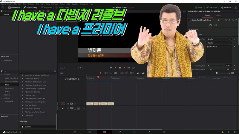This screenshot has width=239, height=134.
Task: Click the inspector Controls tab icon
Action: click(x=210, y=25)
